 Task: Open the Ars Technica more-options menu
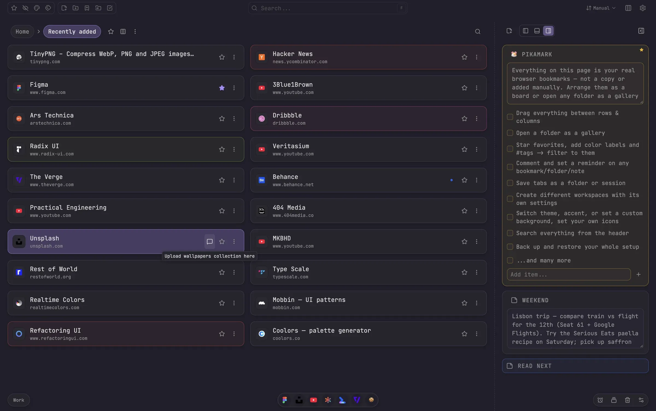point(234,119)
